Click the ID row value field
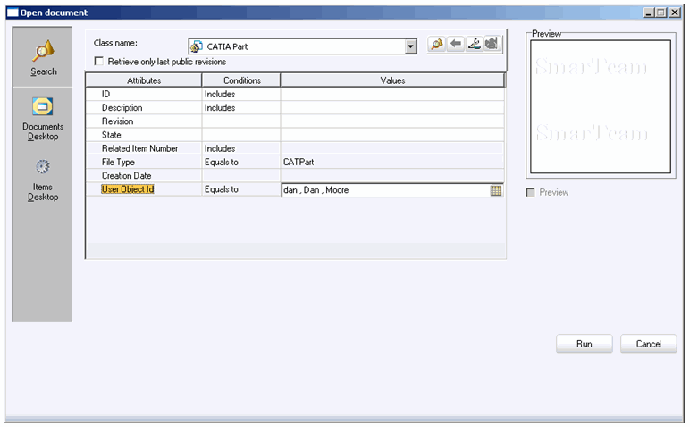 pos(392,94)
